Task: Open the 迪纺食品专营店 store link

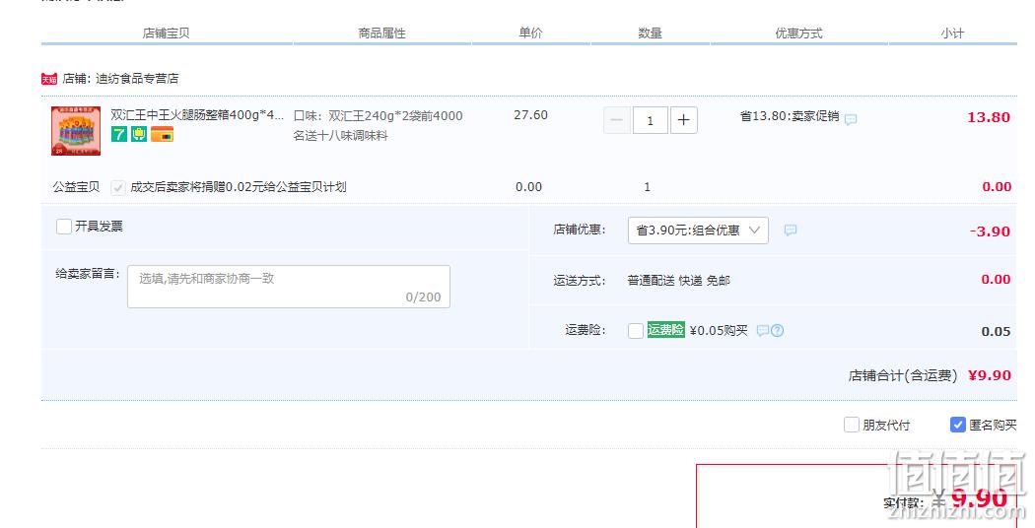Action: pos(137,79)
